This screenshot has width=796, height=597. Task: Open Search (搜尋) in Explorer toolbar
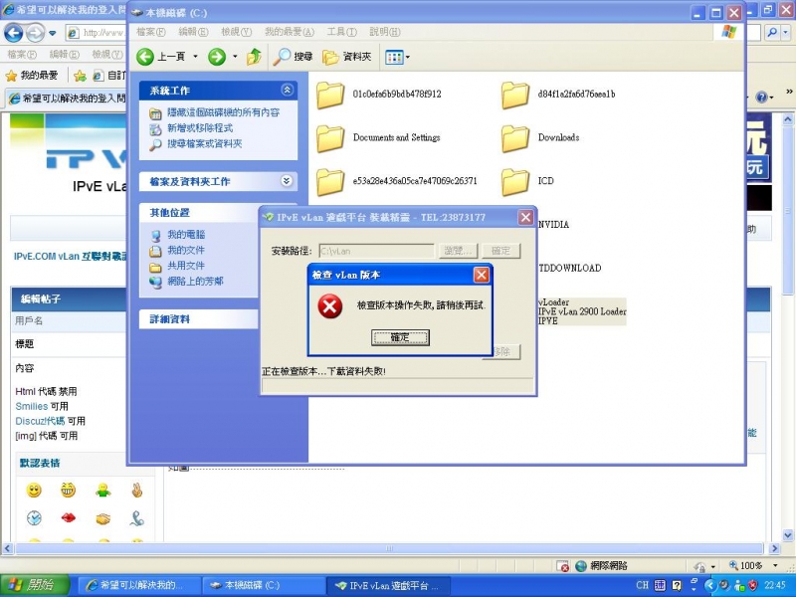coord(293,57)
